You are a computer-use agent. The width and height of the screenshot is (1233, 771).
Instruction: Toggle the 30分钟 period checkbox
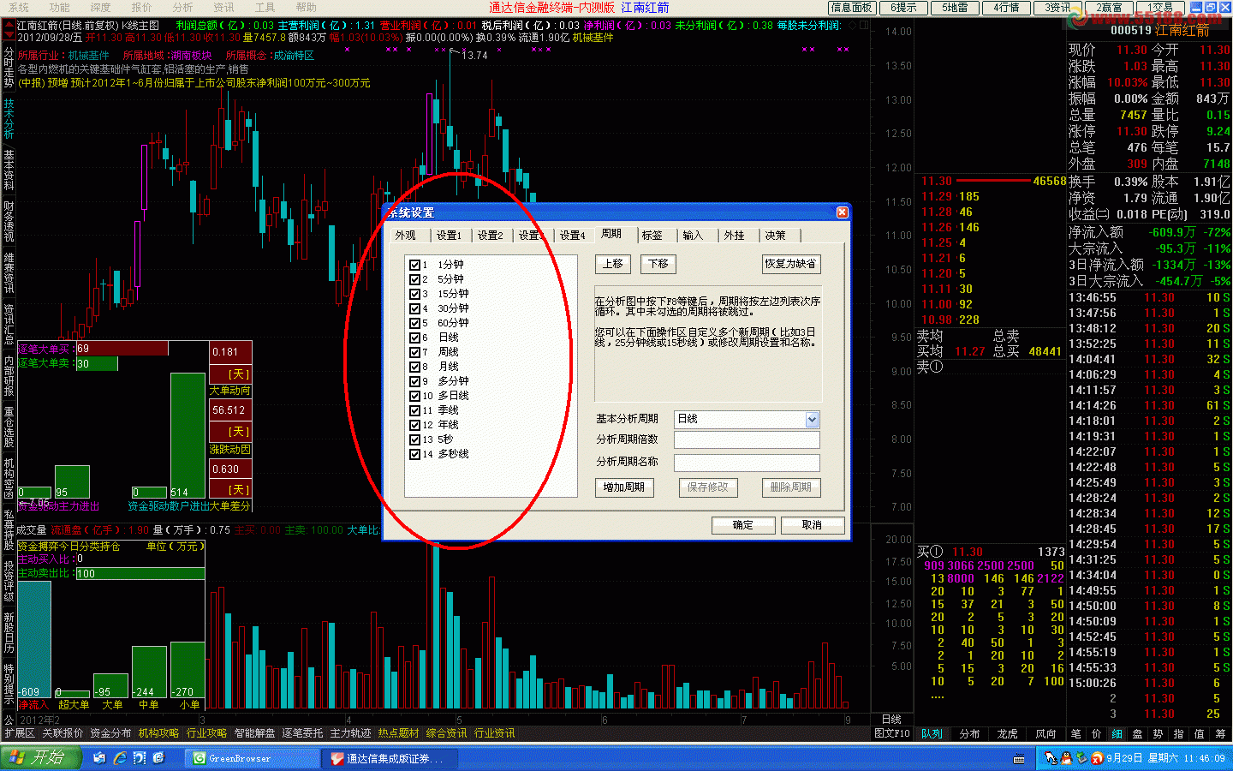(414, 308)
